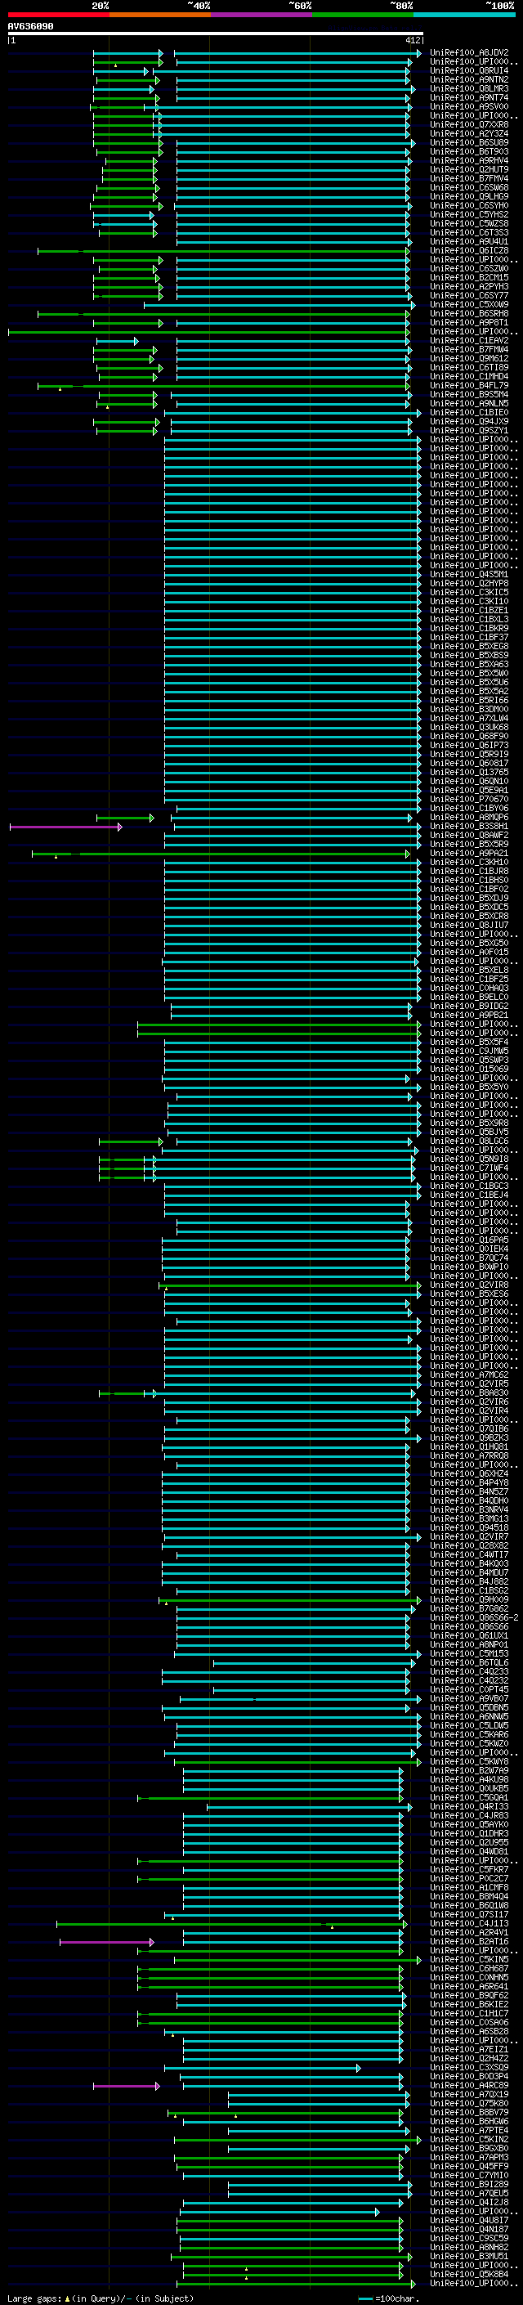Image resolution: width=523 pixels, height=2305 pixels.
Task: Select label UniRef100_B3MU51
Action: pos(469,2257)
